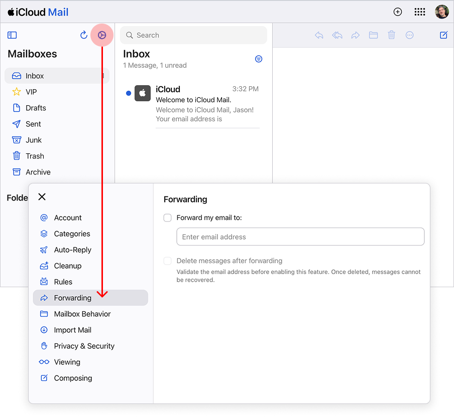
Task: Select the Inbox mailbox
Action: [x=57, y=76]
